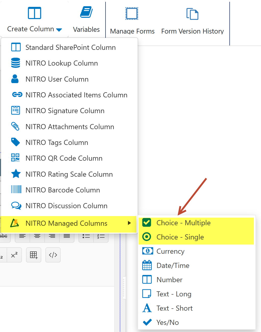Select NITRO Barcode Column text
Image resolution: width=261 pixels, height=332 pixels.
click(x=63, y=190)
